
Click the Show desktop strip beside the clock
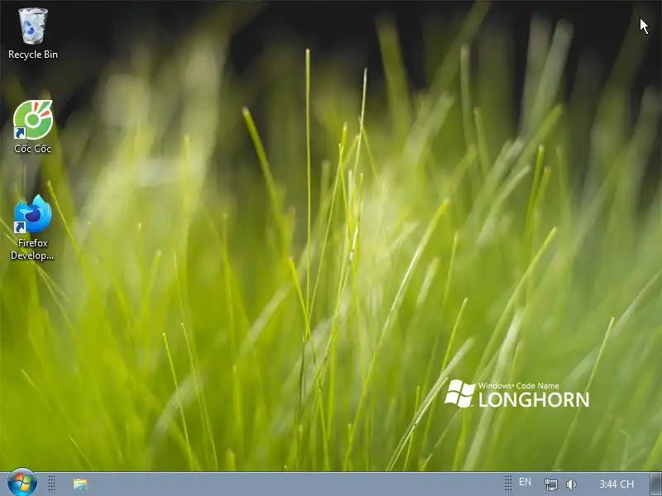655,484
